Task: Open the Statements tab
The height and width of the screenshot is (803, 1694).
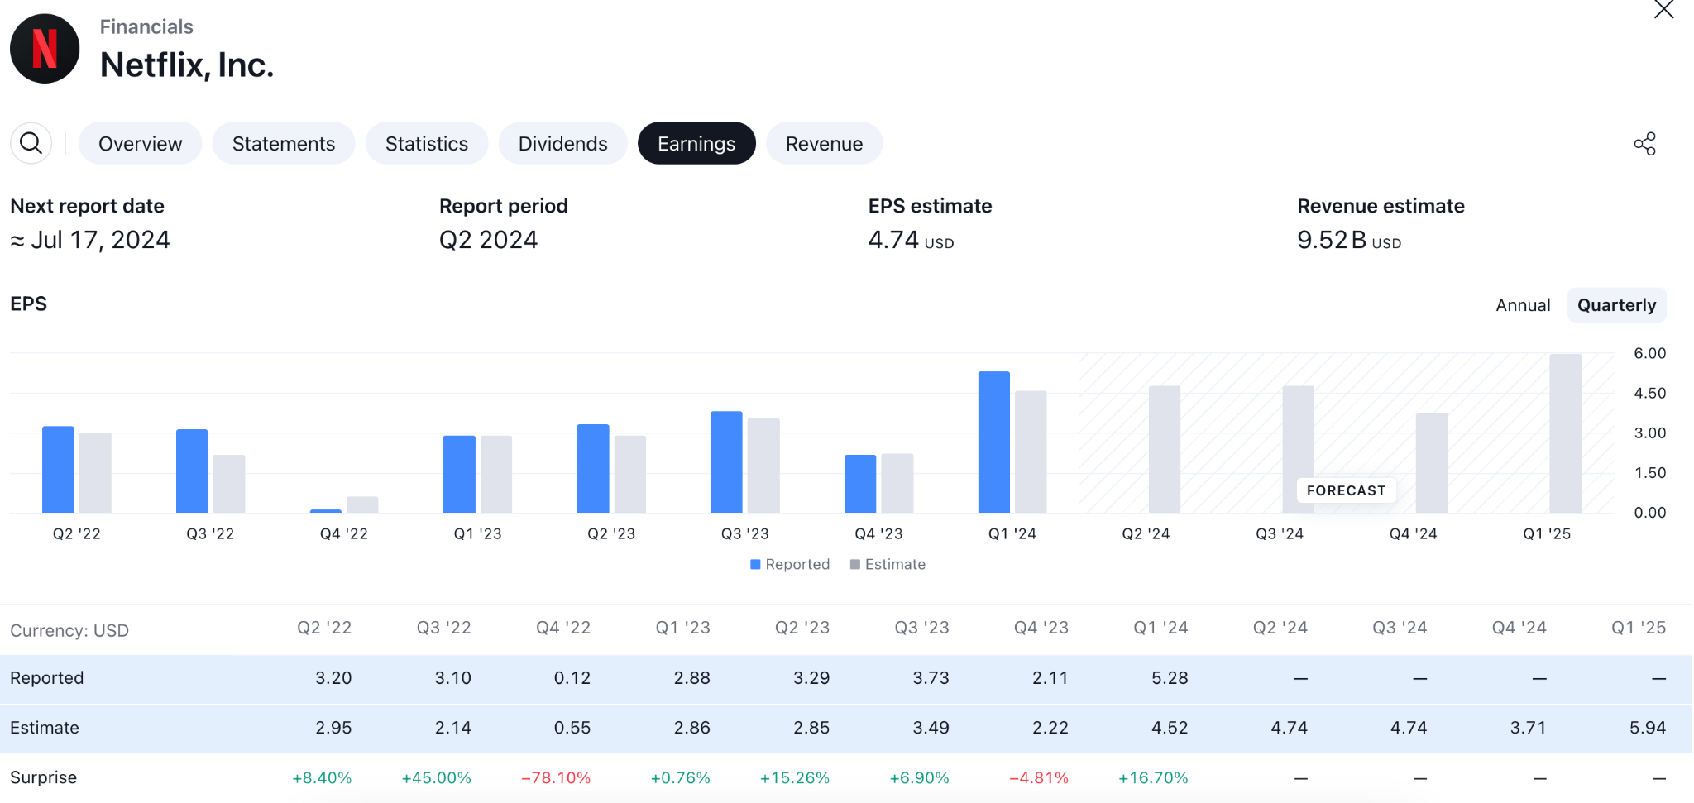Action: (x=284, y=143)
